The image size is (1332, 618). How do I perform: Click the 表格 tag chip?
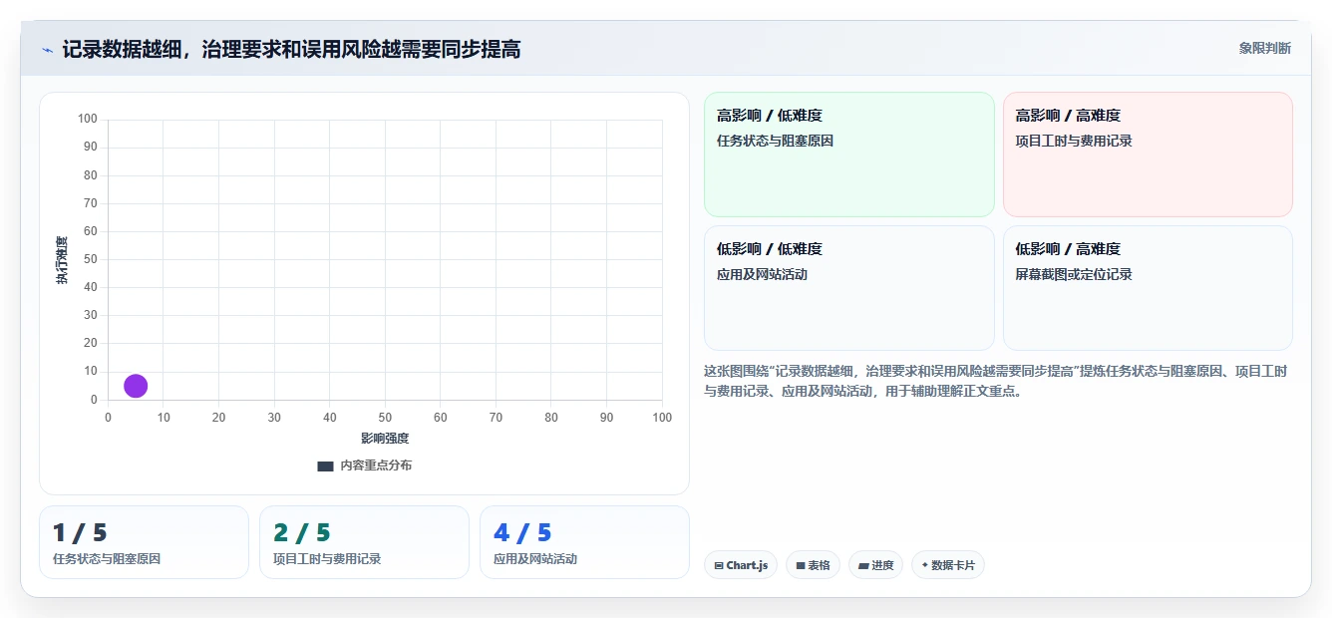[814, 565]
